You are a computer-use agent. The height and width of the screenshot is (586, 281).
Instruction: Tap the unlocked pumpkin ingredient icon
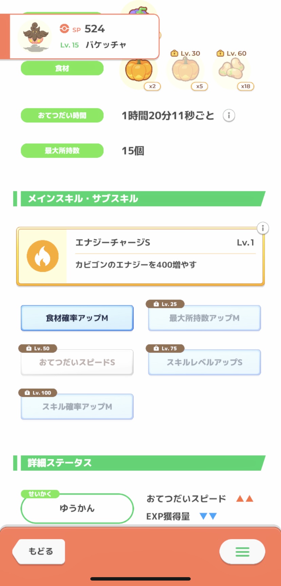139,71
